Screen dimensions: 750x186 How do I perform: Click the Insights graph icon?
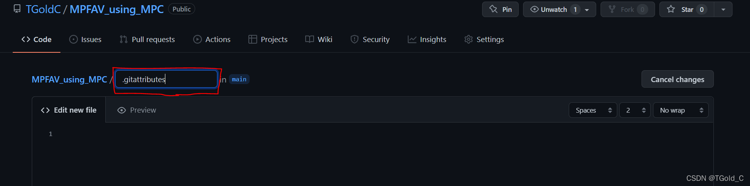[412, 39]
